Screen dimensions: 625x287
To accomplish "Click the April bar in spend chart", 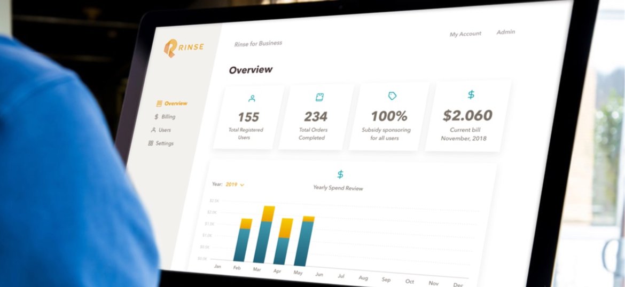I will tap(283, 242).
